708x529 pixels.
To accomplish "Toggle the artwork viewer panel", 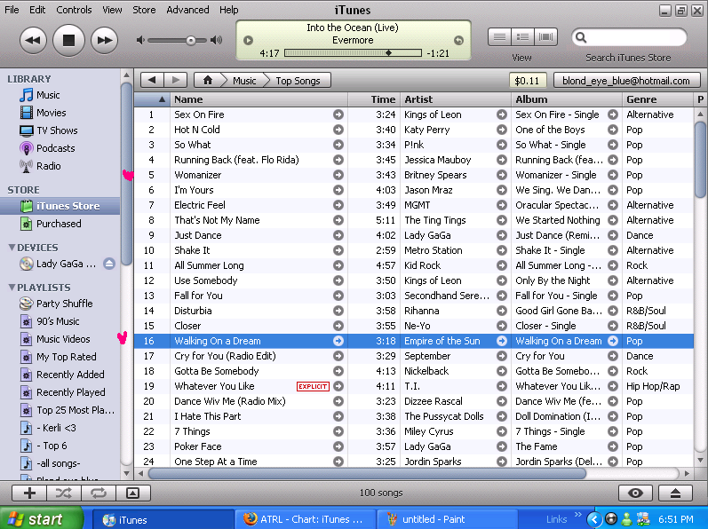I will pyautogui.click(x=132, y=493).
